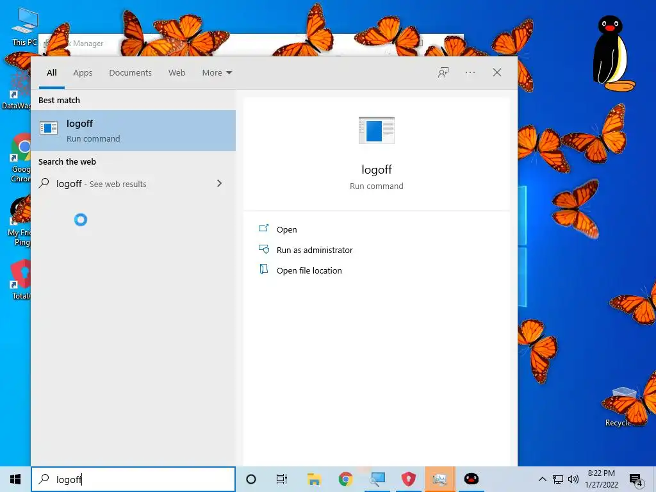Open the search feedback person icon
656x492 pixels.
443,72
